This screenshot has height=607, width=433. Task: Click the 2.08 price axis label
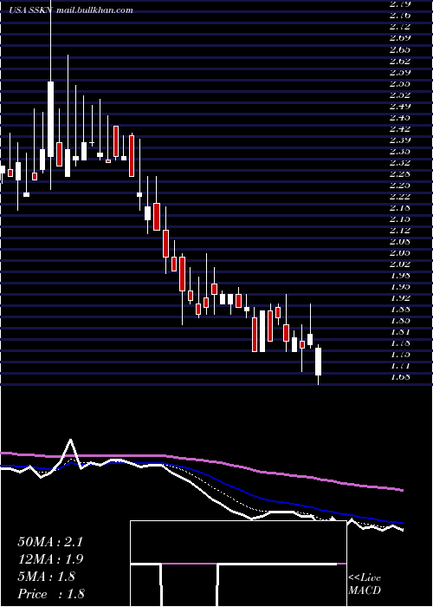click(x=399, y=242)
